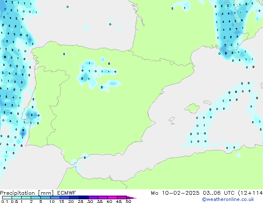Click the Mallorca island on the map

point(192,109)
